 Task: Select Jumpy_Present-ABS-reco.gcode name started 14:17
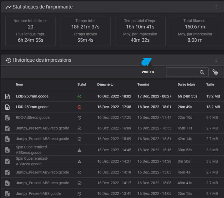click(42, 183)
